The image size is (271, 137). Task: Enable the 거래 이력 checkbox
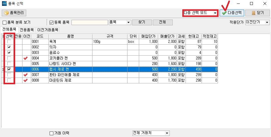pyautogui.click(x=51, y=133)
